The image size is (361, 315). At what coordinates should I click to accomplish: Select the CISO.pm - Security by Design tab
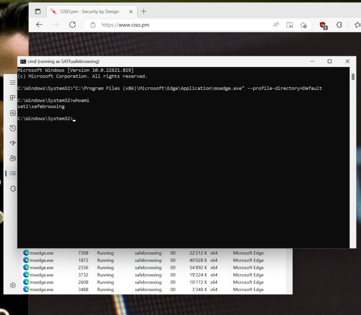[88, 12]
